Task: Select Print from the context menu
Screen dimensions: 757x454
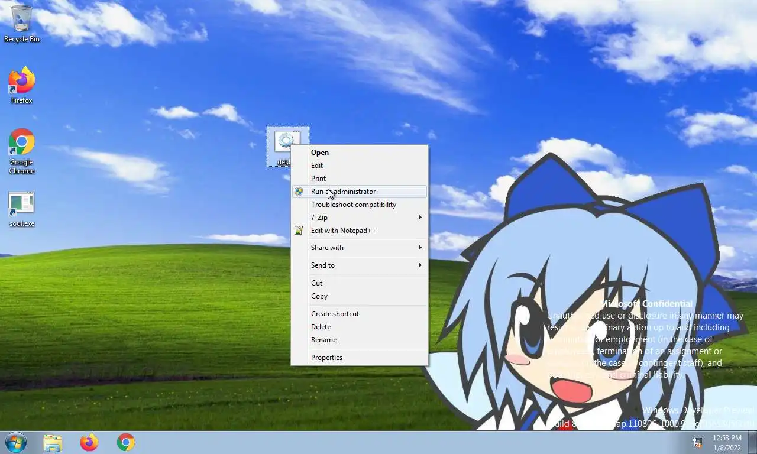Action: point(360,179)
